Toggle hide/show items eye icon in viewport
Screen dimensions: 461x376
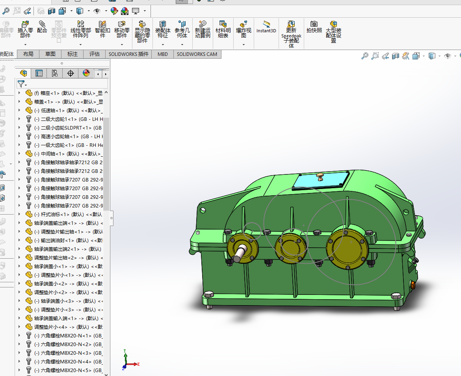pyautogui.click(x=447, y=56)
